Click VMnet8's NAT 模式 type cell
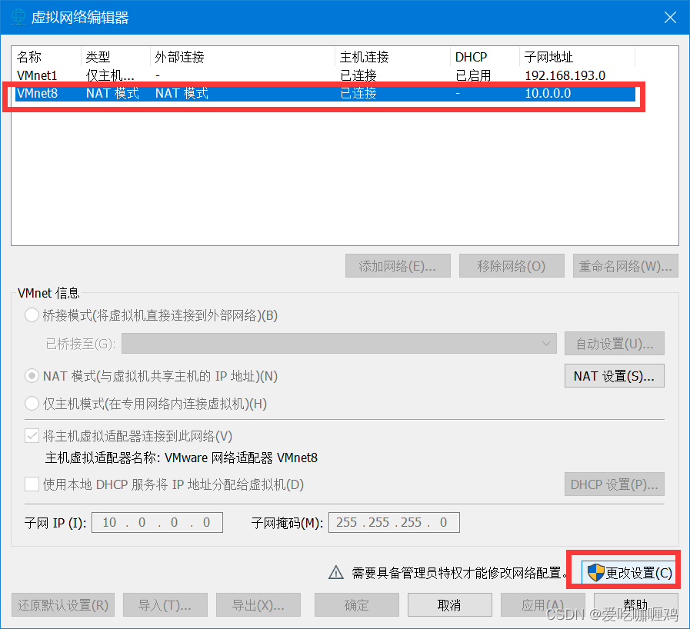 pyautogui.click(x=112, y=93)
